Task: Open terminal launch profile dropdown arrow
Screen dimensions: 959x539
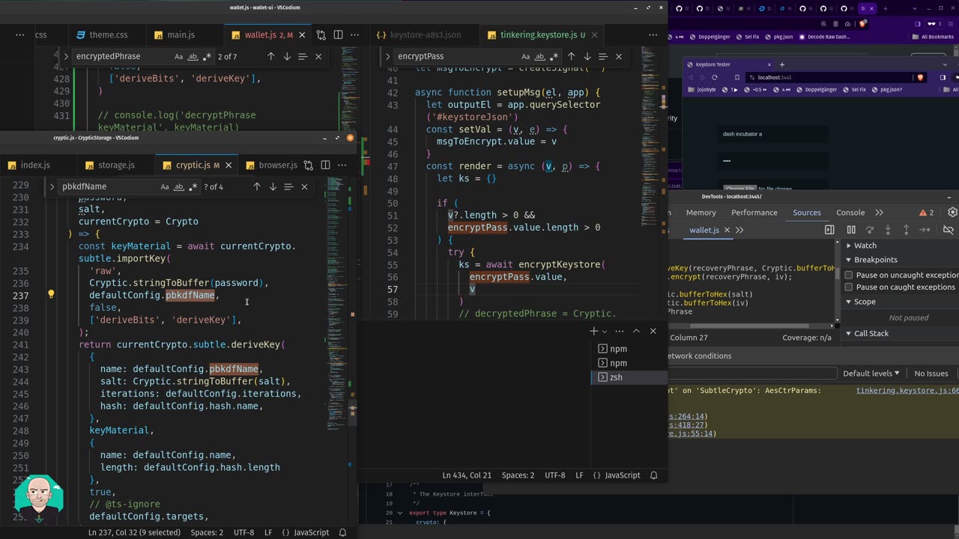Action: tap(605, 332)
